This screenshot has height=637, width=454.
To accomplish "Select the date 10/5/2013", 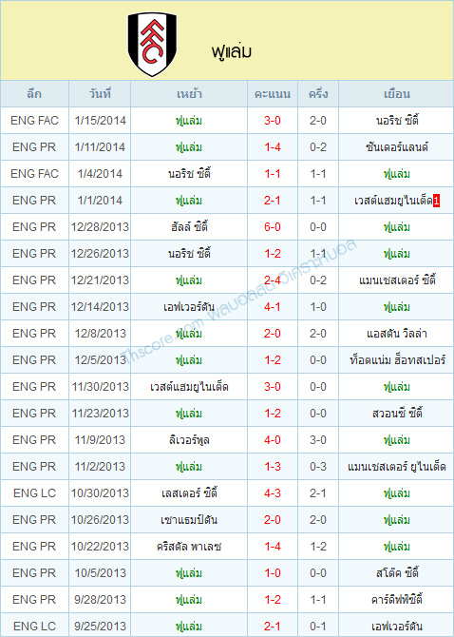I will (x=100, y=573).
